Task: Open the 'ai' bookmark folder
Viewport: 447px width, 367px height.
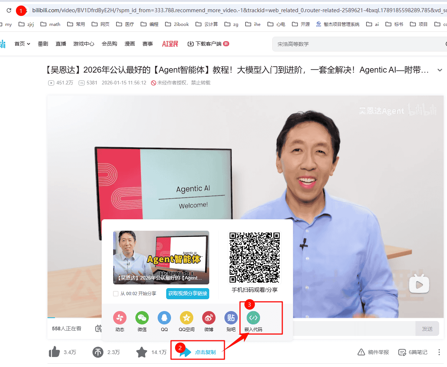Action: [x=372, y=24]
